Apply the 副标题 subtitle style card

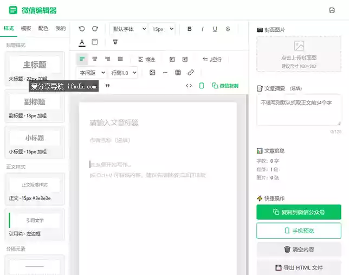(35, 106)
